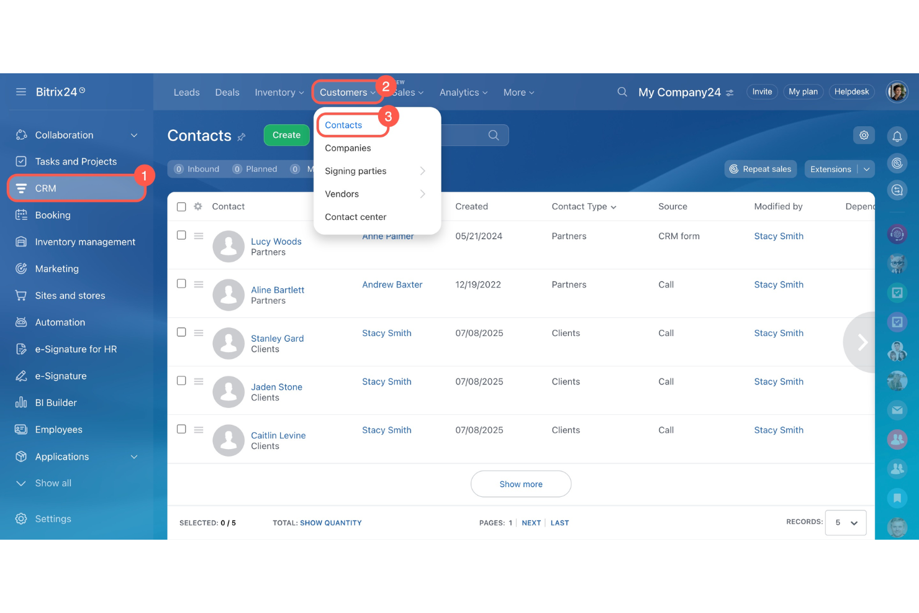
Task: Tick the checkbox beside Caitlin Levine
Action: click(181, 429)
